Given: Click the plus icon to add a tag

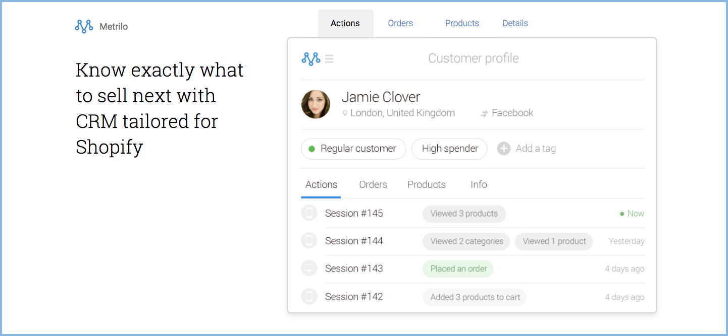Looking at the screenshot, I should coord(504,149).
